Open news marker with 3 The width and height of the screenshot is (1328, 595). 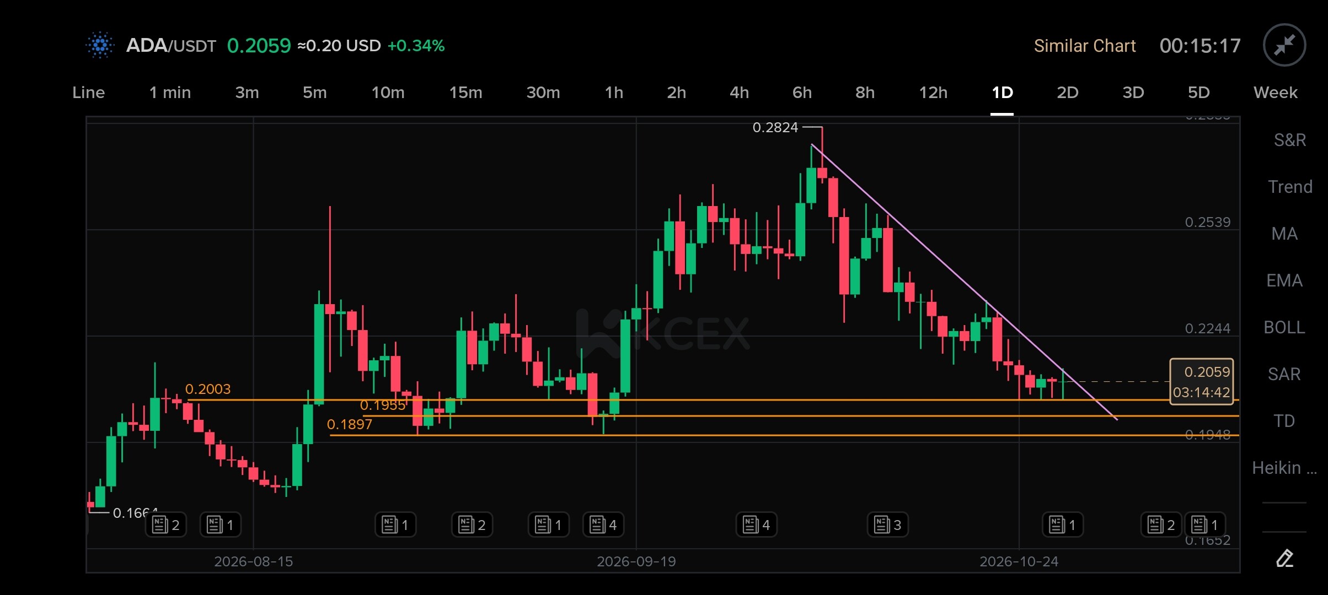click(x=888, y=524)
